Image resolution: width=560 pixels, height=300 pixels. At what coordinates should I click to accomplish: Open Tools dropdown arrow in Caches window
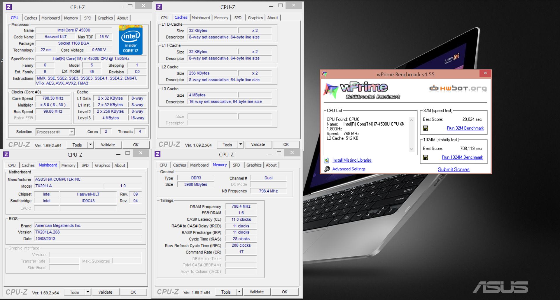coord(241,144)
